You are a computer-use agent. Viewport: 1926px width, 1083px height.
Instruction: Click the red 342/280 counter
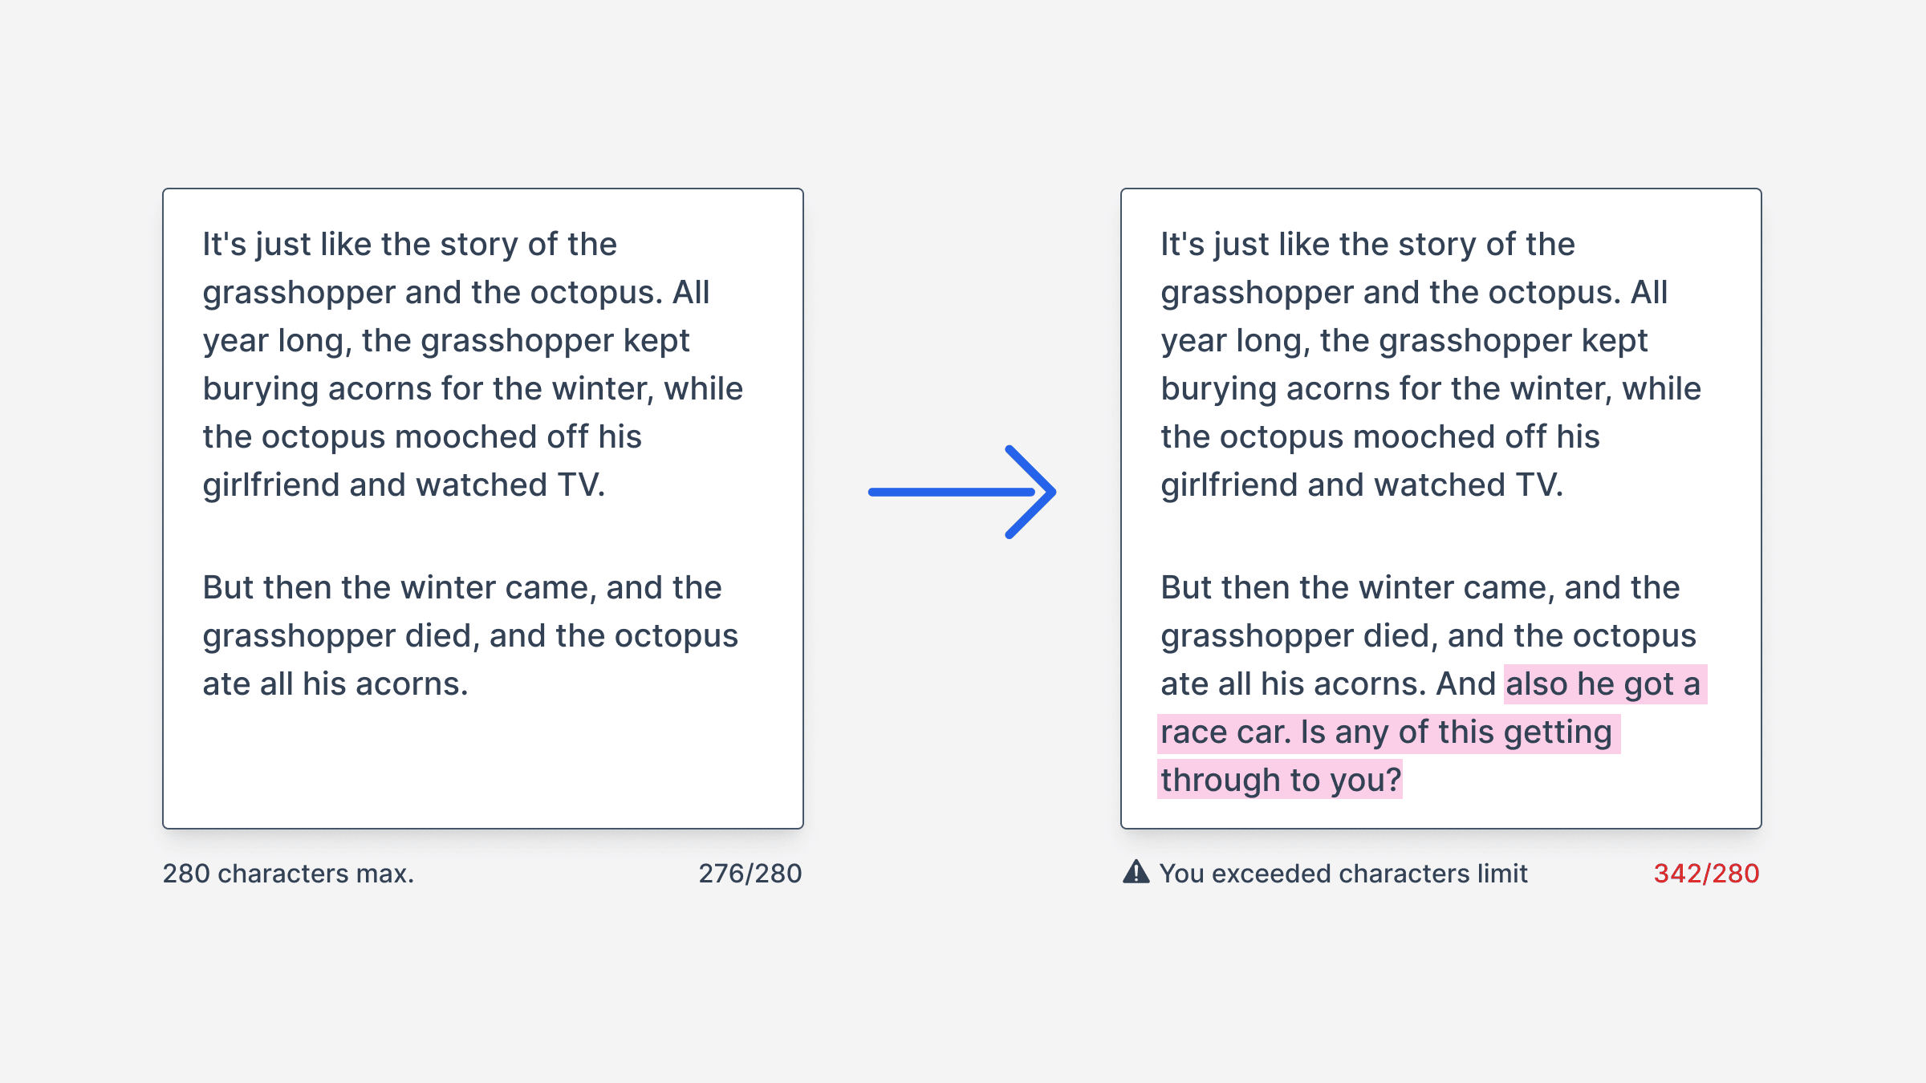(1707, 873)
